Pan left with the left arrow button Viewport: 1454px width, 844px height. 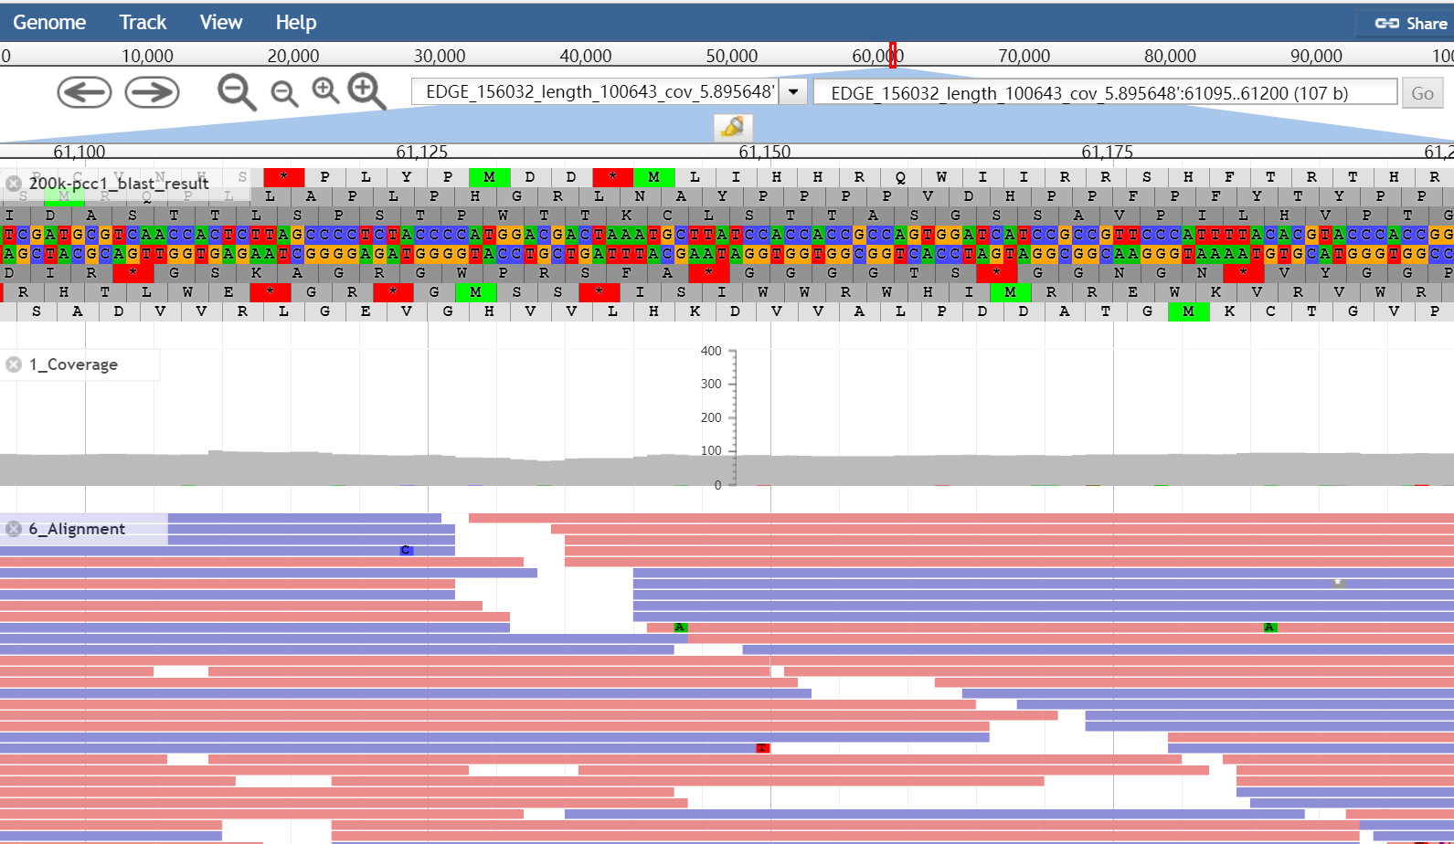tap(84, 92)
